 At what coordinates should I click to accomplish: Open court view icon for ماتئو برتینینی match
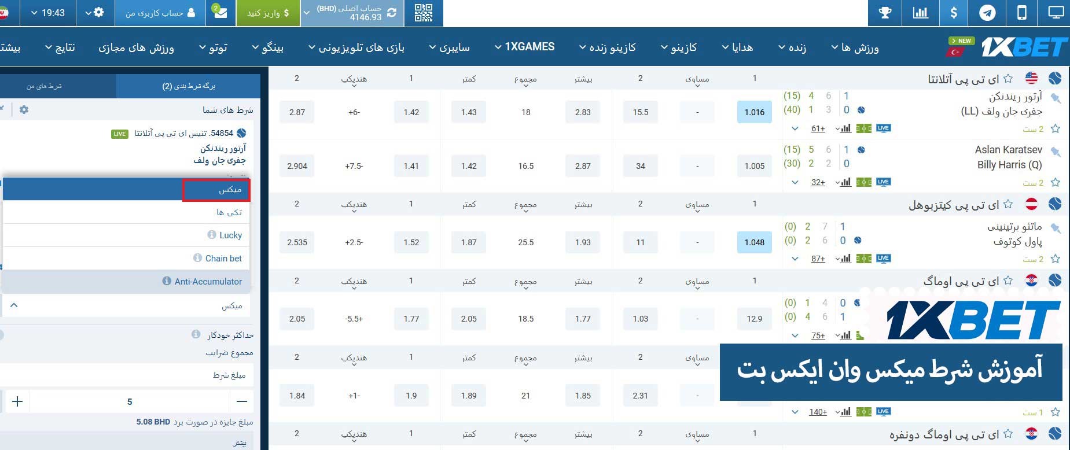864,259
